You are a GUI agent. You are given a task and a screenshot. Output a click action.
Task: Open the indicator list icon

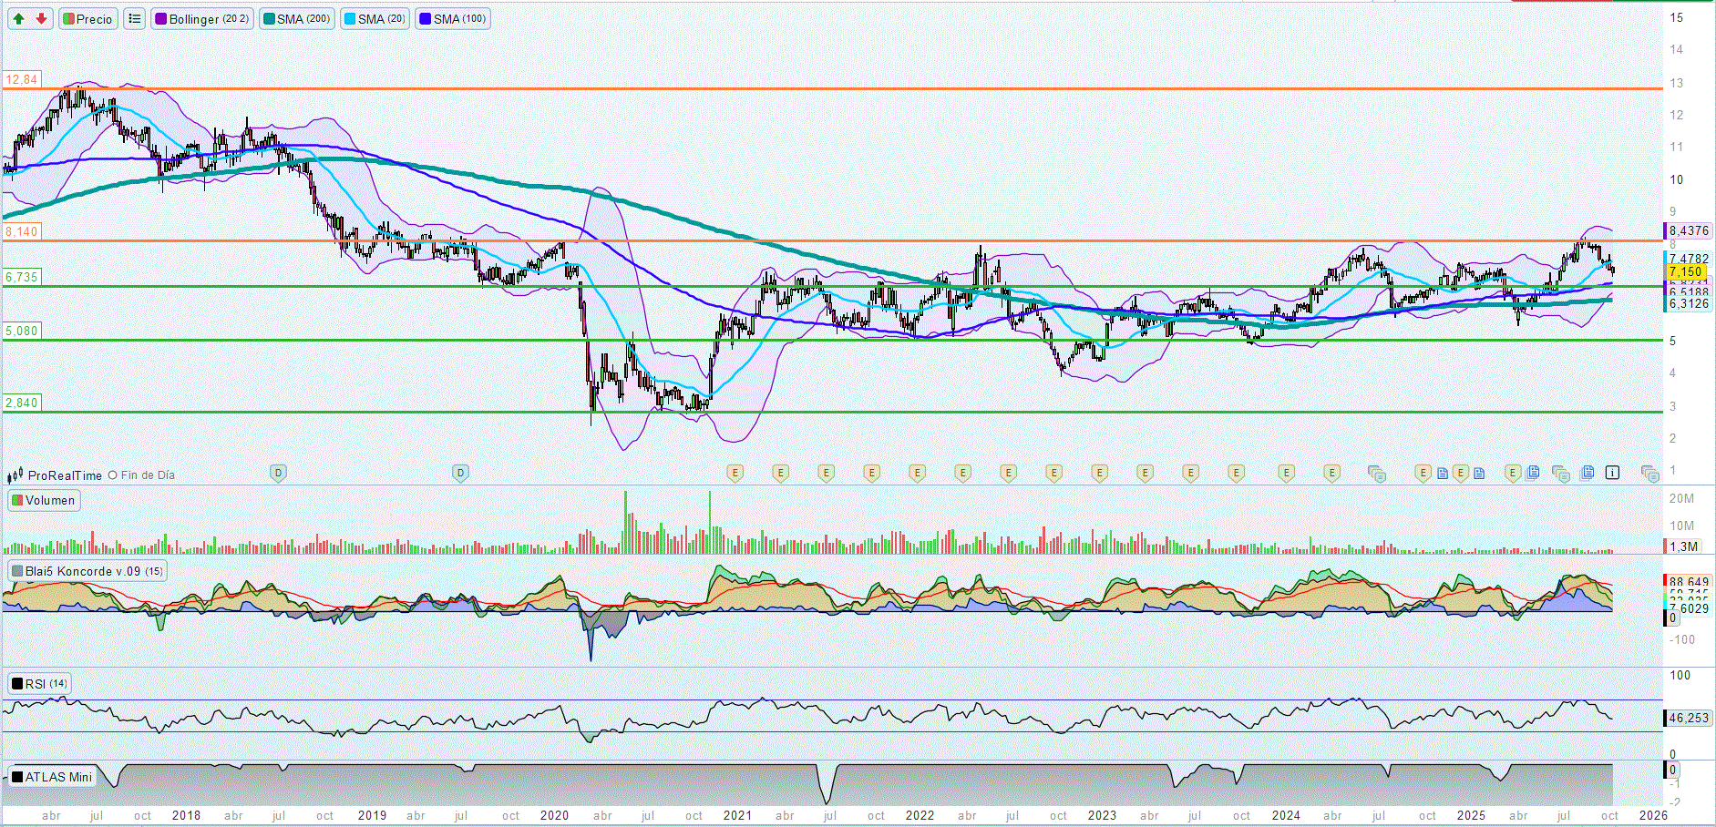click(135, 18)
